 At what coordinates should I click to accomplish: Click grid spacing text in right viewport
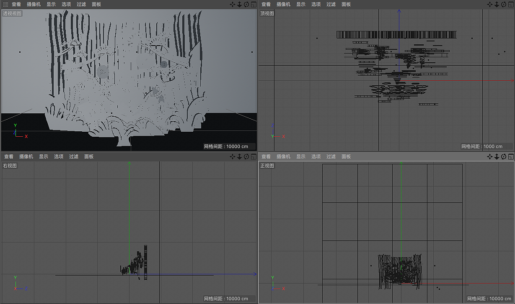point(226,299)
